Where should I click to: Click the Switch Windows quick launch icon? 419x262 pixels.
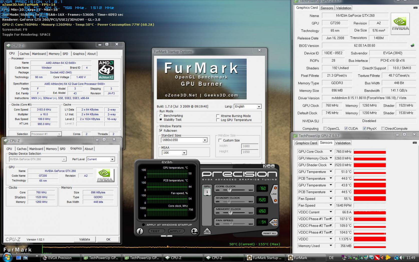click(x=26, y=257)
